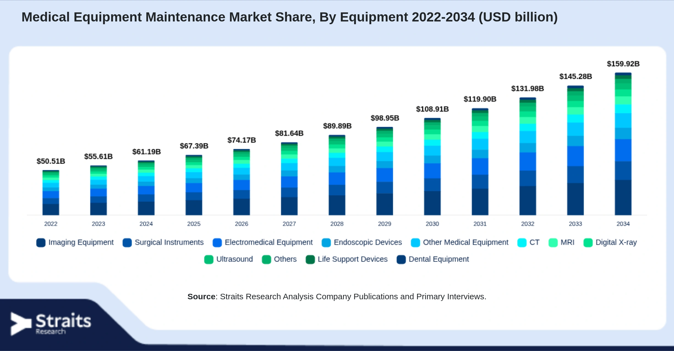
Task: Toggle the Digital X-ray legend label
Action: click(616, 242)
